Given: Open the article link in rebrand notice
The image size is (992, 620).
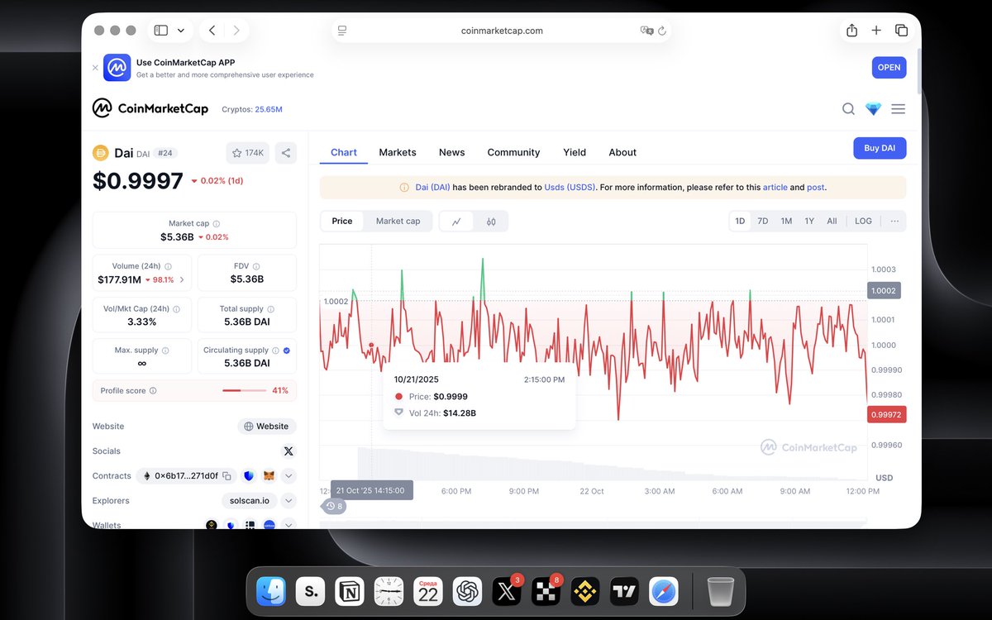Looking at the screenshot, I should [x=775, y=187].
